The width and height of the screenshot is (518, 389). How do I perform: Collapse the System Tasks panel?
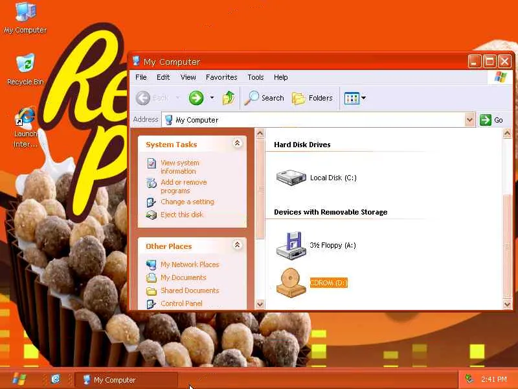(x=237, y=143)
